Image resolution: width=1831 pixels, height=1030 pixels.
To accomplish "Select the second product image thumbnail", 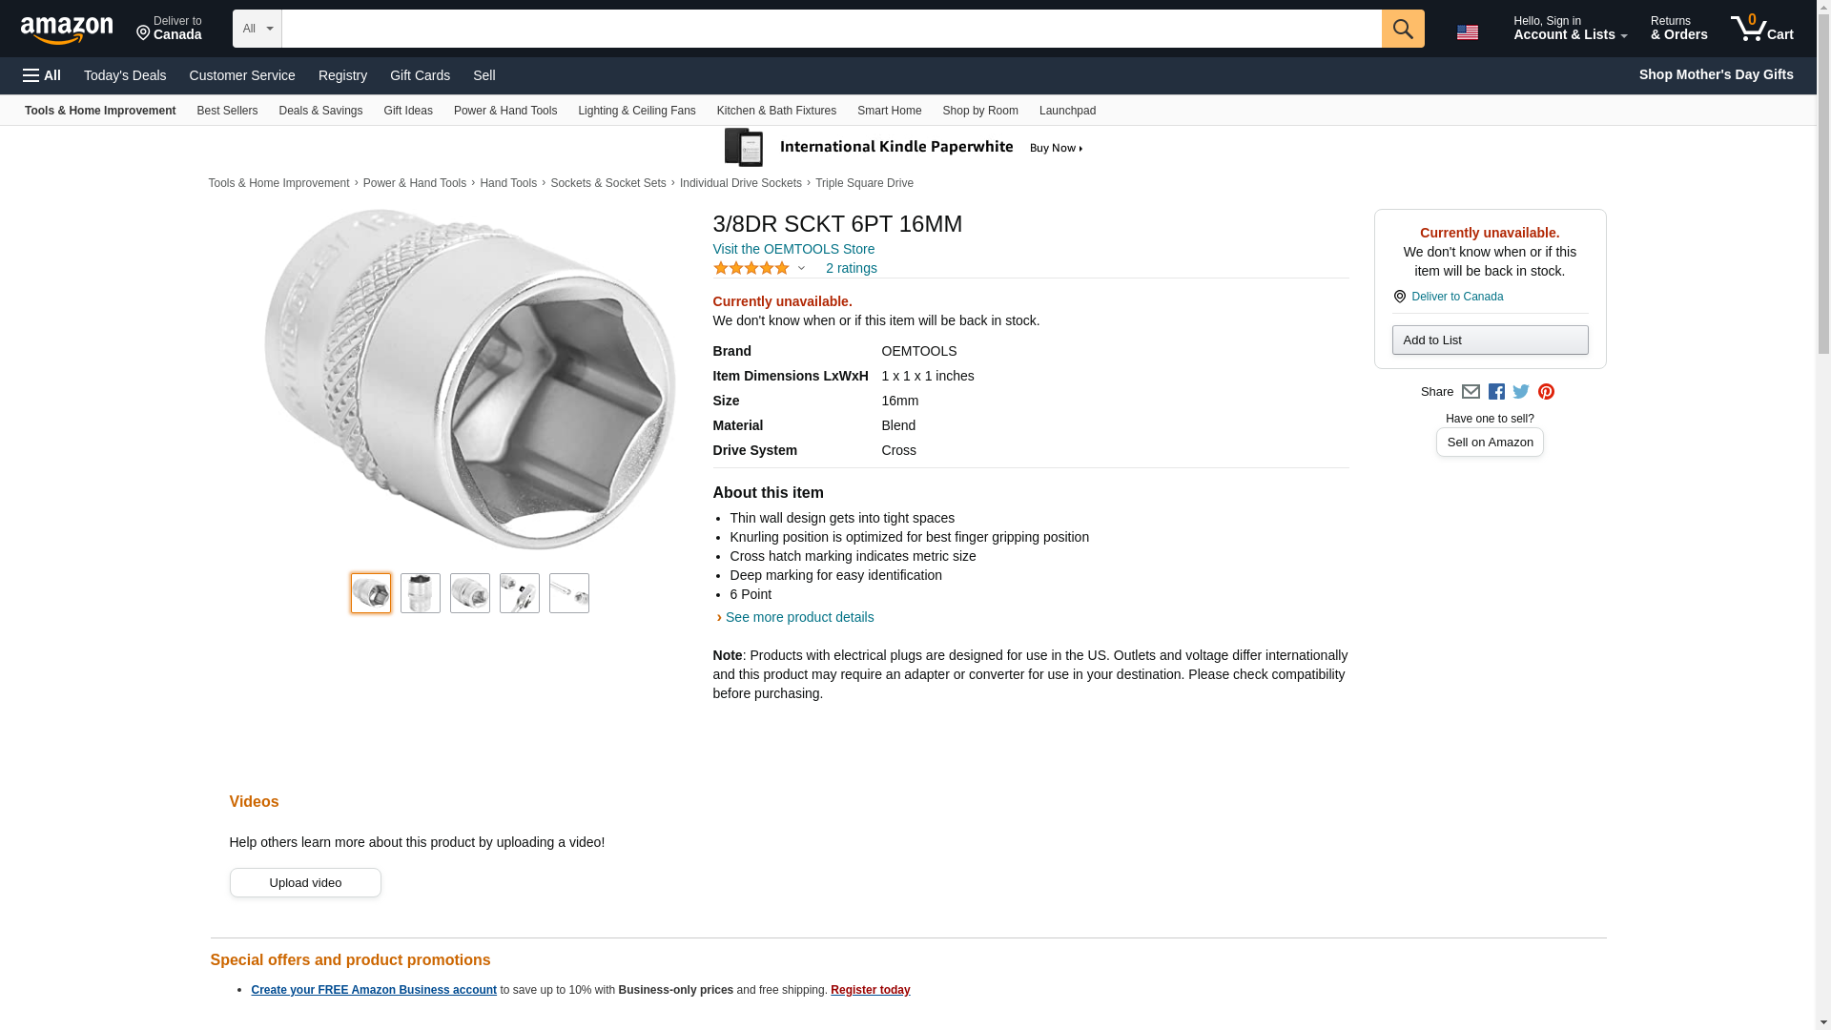I will pos(421,593).
